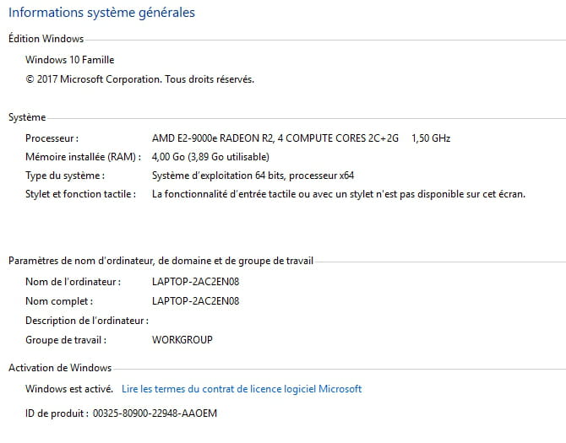Screen dimensions: 566x443
Task: Click the 'Système' section header
Action: pos(27,117)
